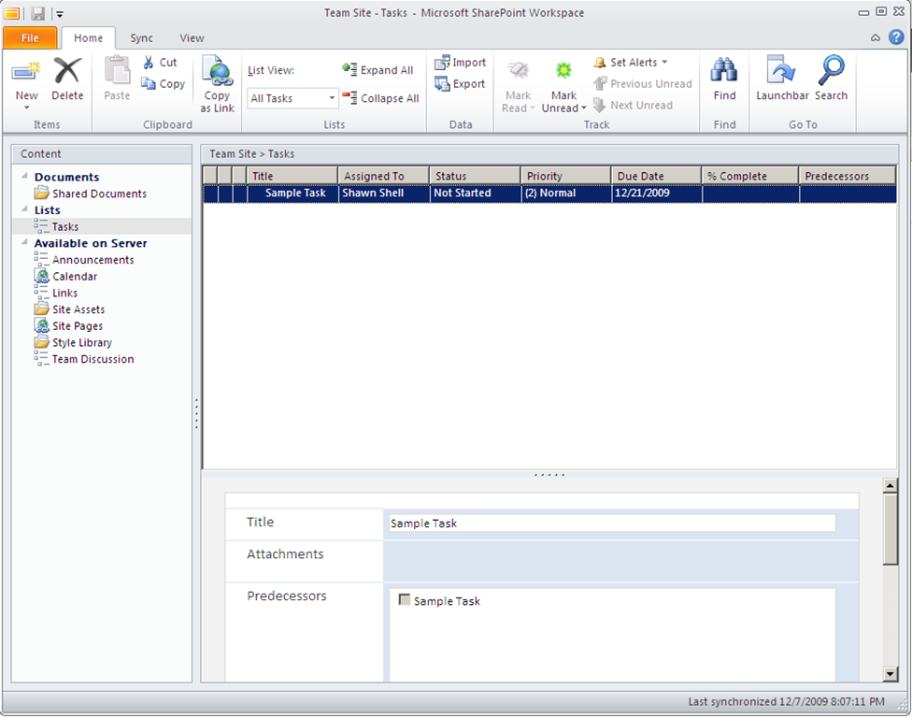
Task: Expand All list items
Action: tap(378, 70)
